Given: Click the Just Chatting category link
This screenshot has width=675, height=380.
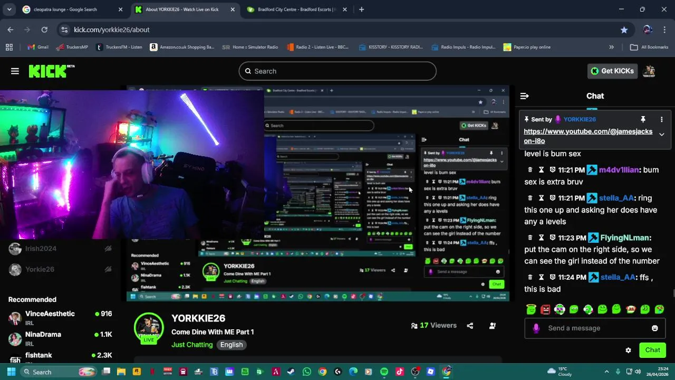Looking at the screenshot, I should click(192, 345).
